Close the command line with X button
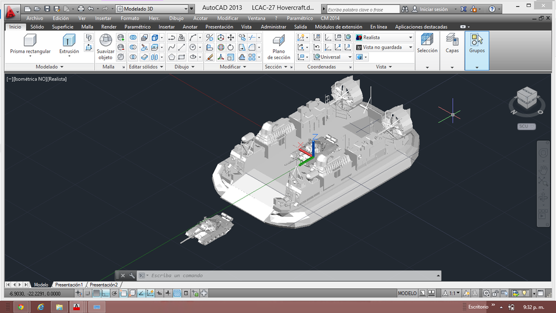The width and height of the screenshot is (556, 313). click(x=123, y=275)
